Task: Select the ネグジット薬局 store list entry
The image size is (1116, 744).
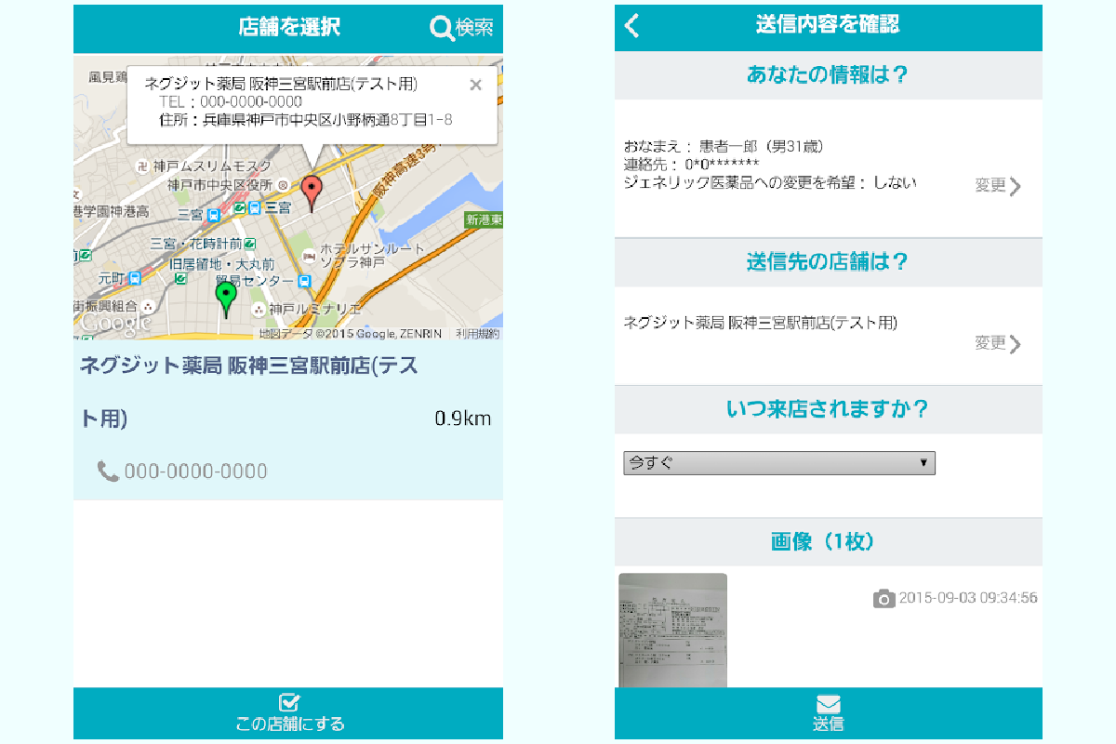Action: [249, 391]
